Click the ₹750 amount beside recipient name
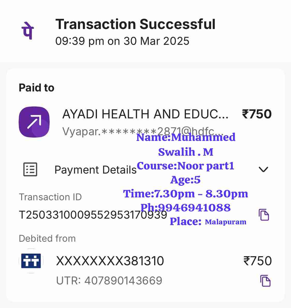Viewport: 291px width, 308px height. pyautogui.click(x=257, y=114)
